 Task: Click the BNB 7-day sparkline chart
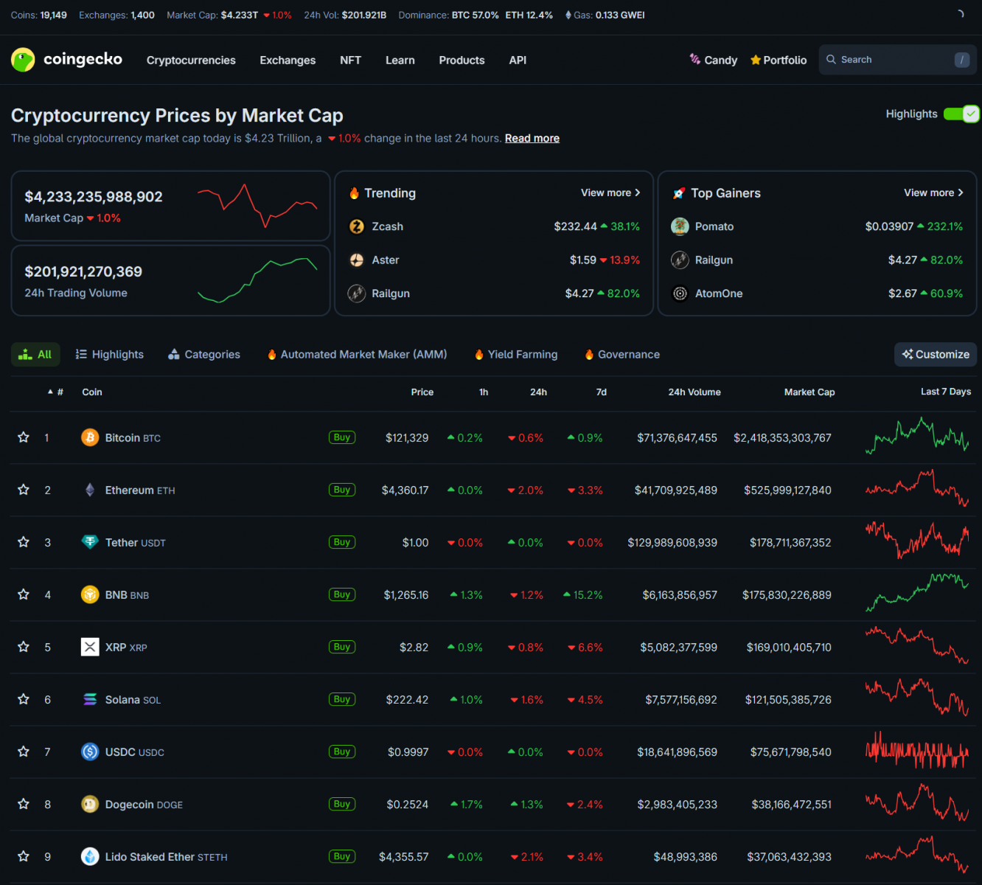(916, 594)
